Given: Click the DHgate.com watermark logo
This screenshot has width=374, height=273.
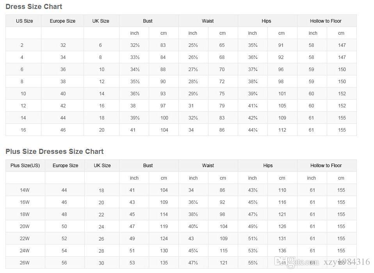Looking at the screenshot, I should (296, 262).
